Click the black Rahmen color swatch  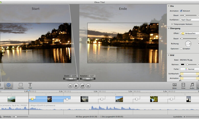coord(183,65)
